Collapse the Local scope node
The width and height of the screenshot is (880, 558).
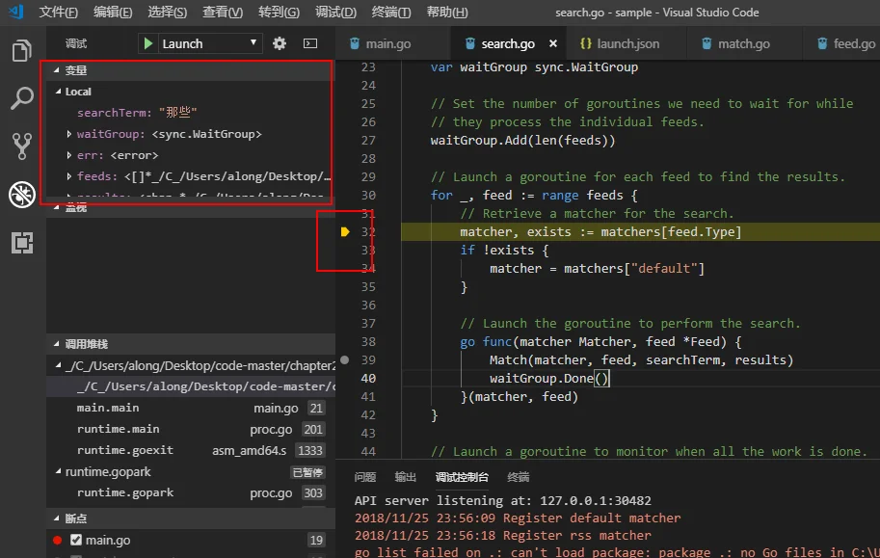(58, 92)
